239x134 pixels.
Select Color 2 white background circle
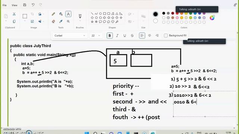tap(155, 21)
